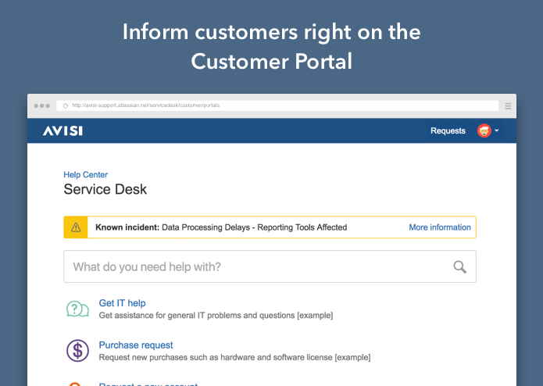
Task: Click the Known incident banner text
Action: (221, 227)
